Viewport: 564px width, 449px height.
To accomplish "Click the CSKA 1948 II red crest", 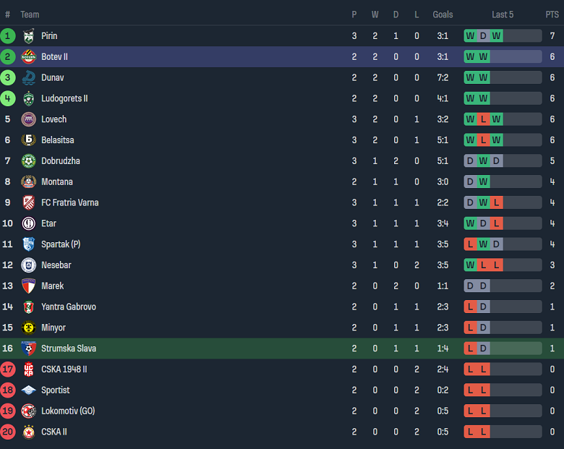I will 28,369.
